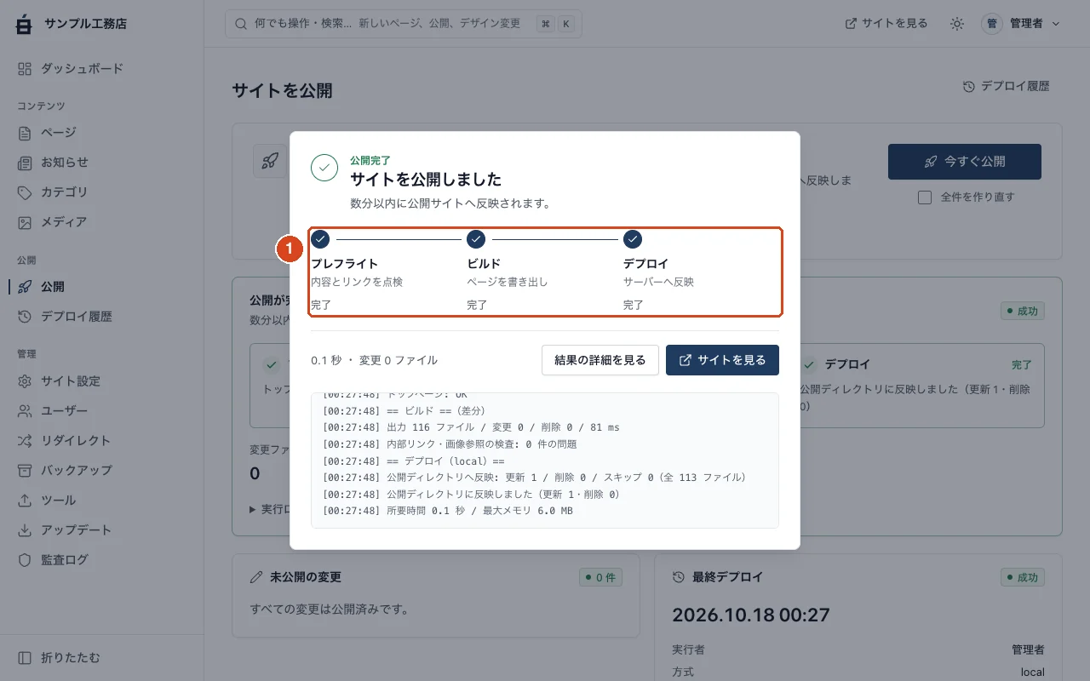The width and height of the screenshot is (1090, 681).
Task: Open the 管理者 account dropdown
Action: tap(1021, 24)
